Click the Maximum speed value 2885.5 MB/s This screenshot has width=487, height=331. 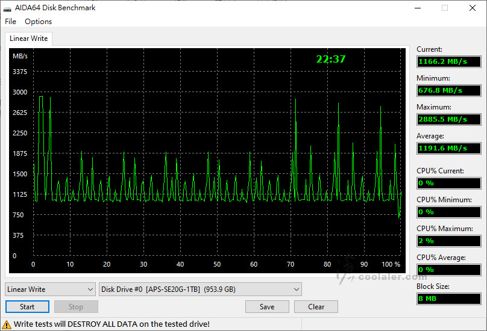pyautogui.click(x=449, y=119)
